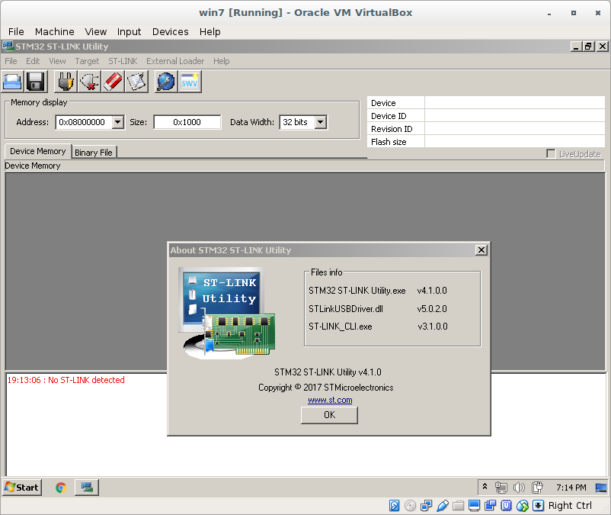Click the network tray icon
Viewport: 611px width, 515px height.
(501, 488)
